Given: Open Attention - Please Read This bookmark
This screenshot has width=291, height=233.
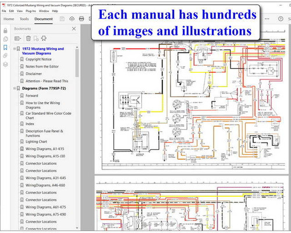Looking at the screenshot, I should pos(47,81).
